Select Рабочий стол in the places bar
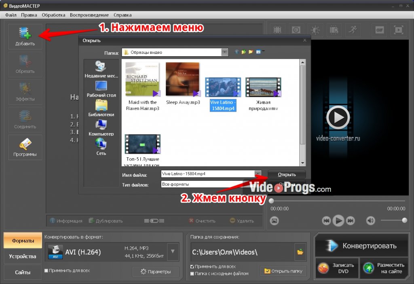 pos(101,89)
